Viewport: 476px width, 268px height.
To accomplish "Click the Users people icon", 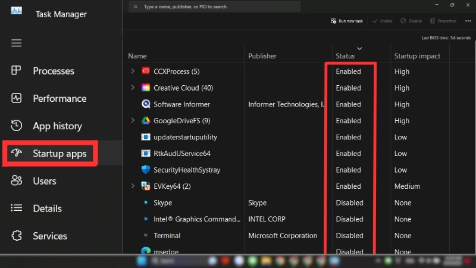I will coord(17,180).
